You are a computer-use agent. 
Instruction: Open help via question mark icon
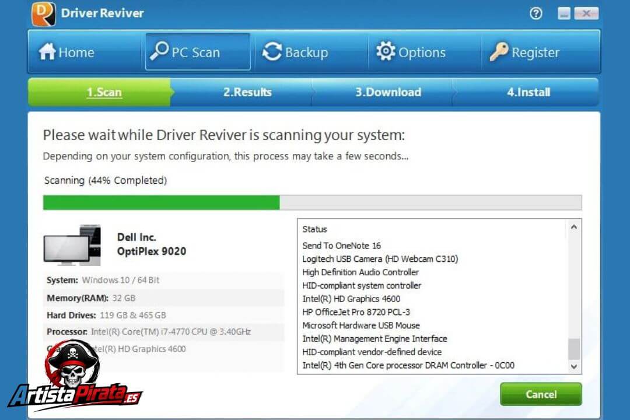coord(535,13)
